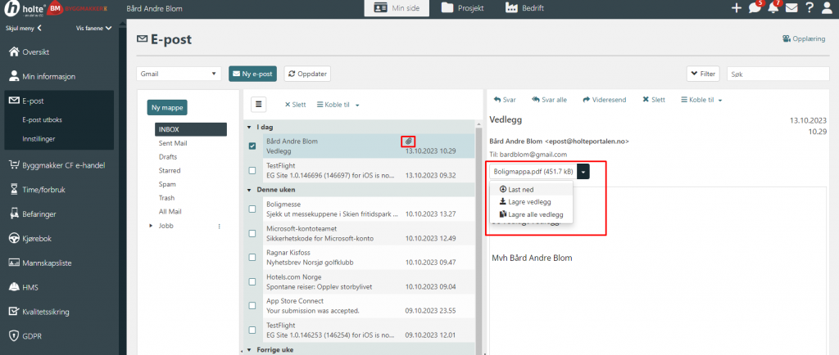
Task: Open the chat messages icon
Action: pos(753,8)
